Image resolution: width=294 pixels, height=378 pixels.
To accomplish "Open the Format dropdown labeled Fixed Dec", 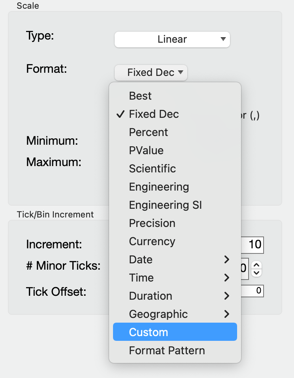I will (x=151, y=73).
